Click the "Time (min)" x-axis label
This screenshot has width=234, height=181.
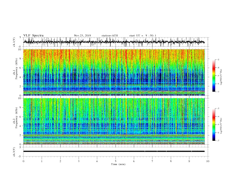point(118,164)
